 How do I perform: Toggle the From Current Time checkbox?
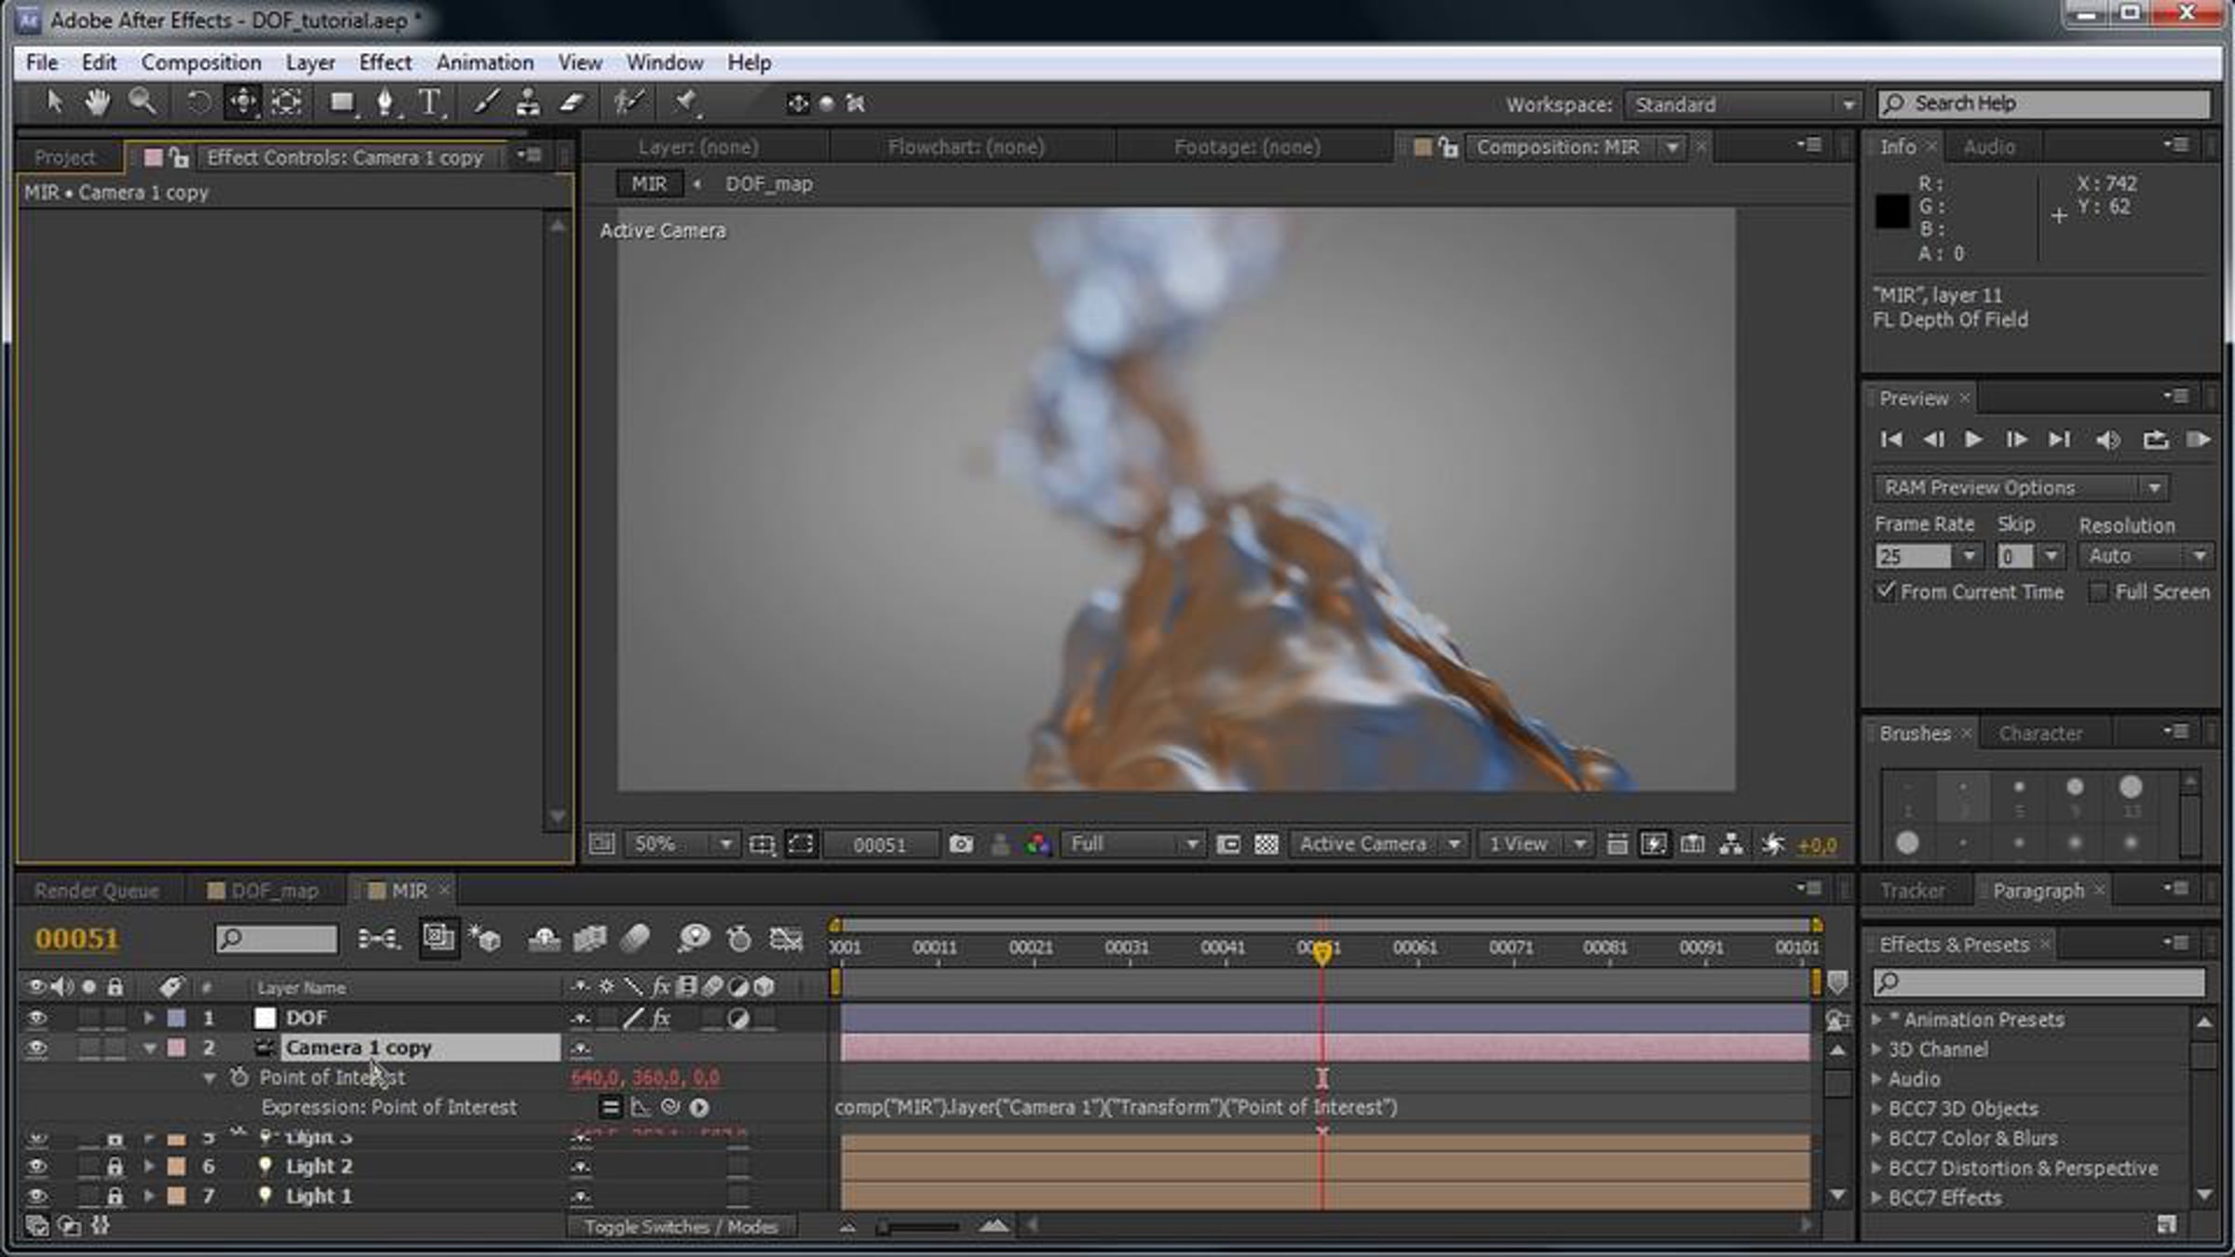(x=1886, y=591)
